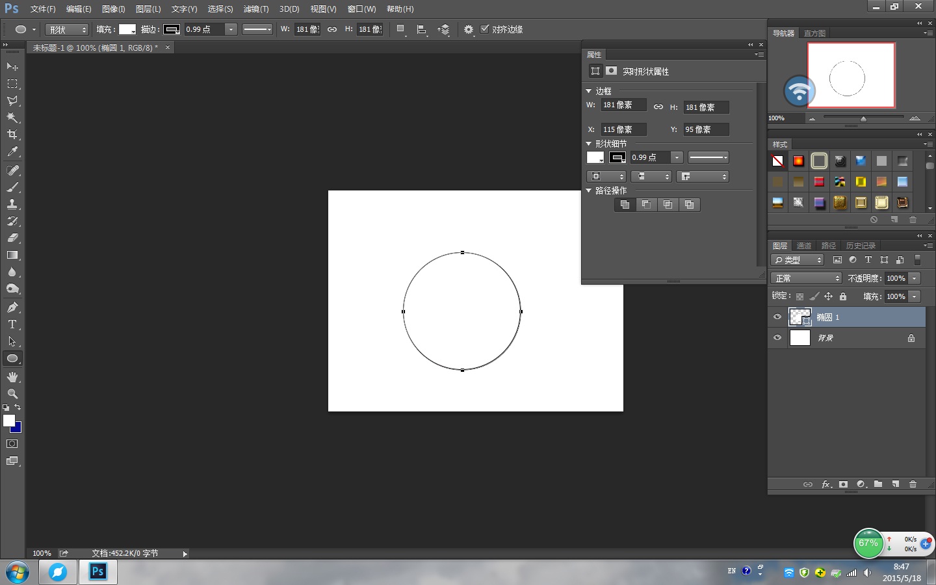This screenshot has width=936, height=585.
Task: Open the 滤镜 menu
Action: 256,8
